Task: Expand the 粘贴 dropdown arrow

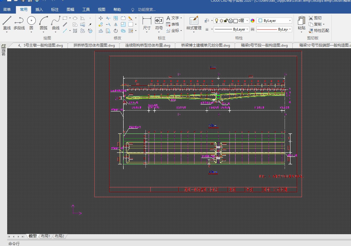Action: point(301,32)
